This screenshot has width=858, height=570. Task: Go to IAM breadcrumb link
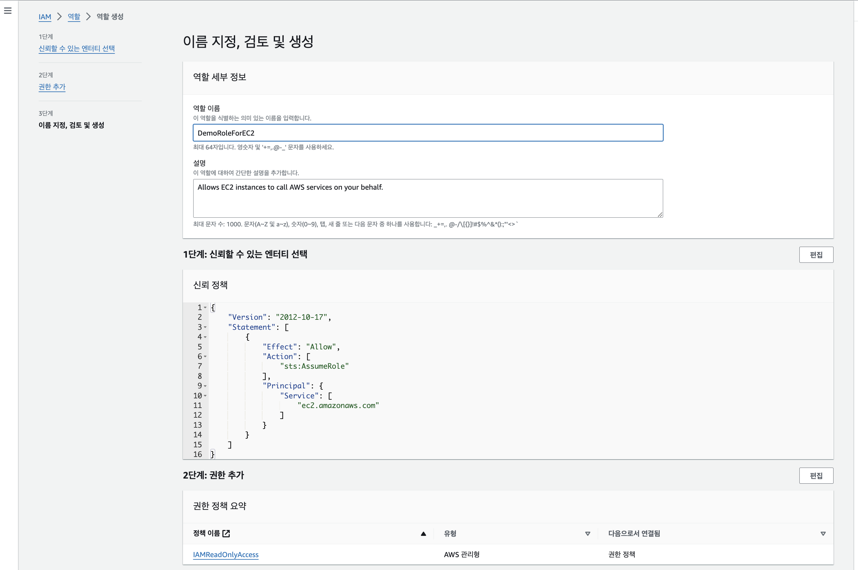pyautogui.click(x=45, y=17)
